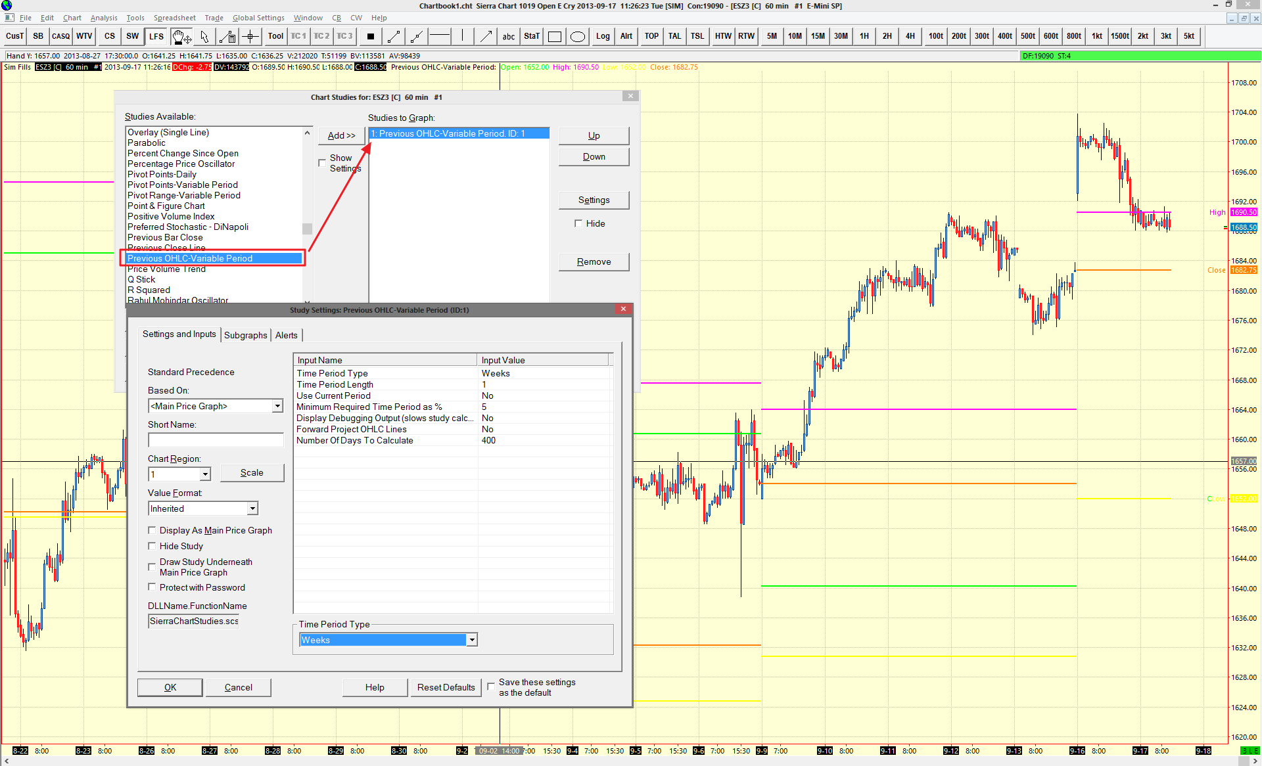Click the Add >> button
Viewport: 1262px width, 766px height.
(x=342, y=135)
